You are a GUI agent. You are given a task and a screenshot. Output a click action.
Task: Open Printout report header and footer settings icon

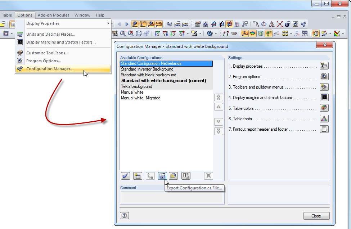[324, 129]
